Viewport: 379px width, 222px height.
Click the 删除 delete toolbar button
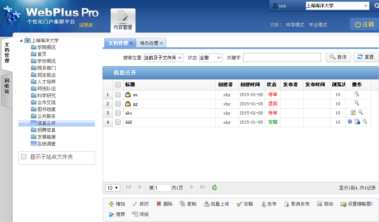164,204
